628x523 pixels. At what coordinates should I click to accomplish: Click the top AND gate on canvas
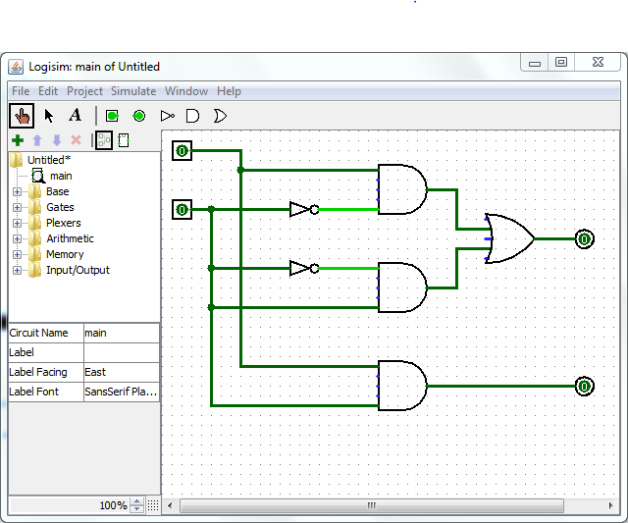pyautogui.click(x=402, y=189)
